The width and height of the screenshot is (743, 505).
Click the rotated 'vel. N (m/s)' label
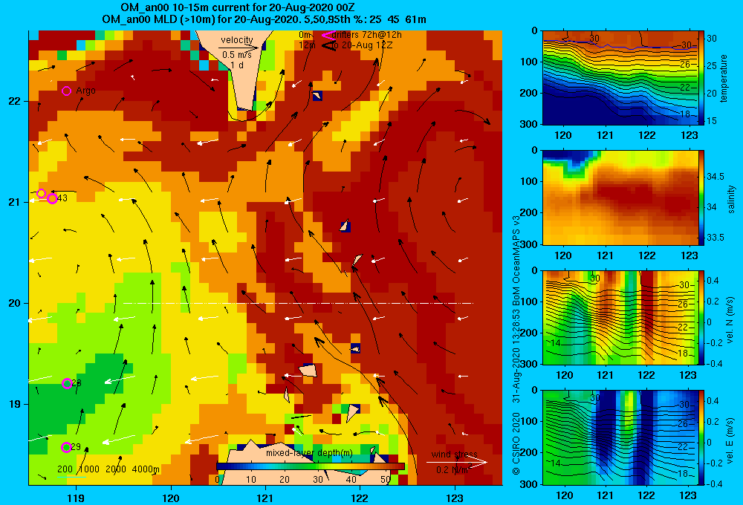tap(730, 320)
